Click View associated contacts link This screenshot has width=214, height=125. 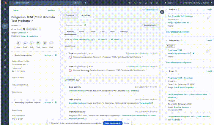click(x=177, y=31)
